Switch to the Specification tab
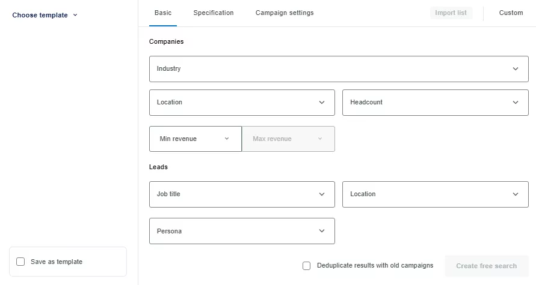The width and height of the screenshot is (536, 285). 214,13
